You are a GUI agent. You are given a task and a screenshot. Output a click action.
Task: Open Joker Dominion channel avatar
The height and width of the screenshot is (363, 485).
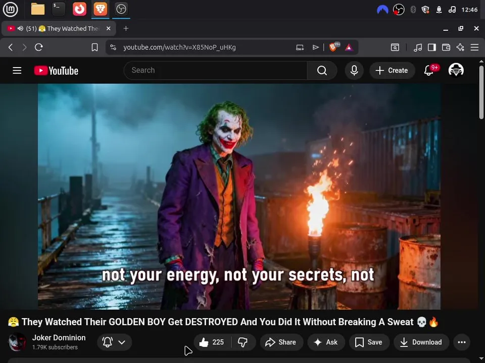(x=17, y=342)
